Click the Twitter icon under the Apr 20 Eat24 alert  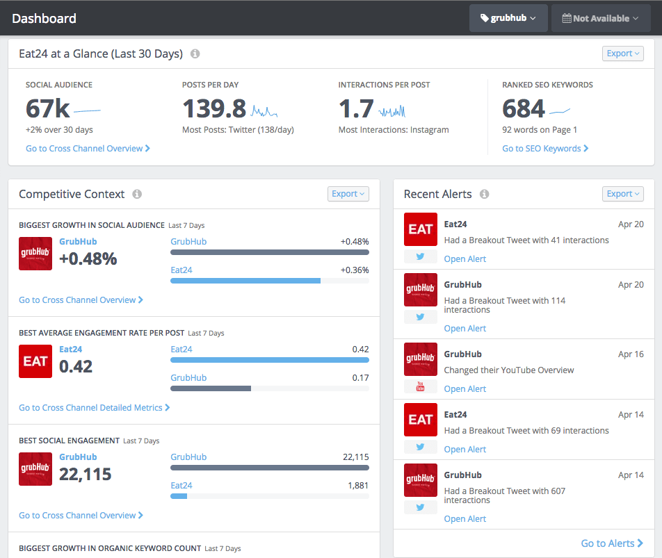tap(420, 256)
